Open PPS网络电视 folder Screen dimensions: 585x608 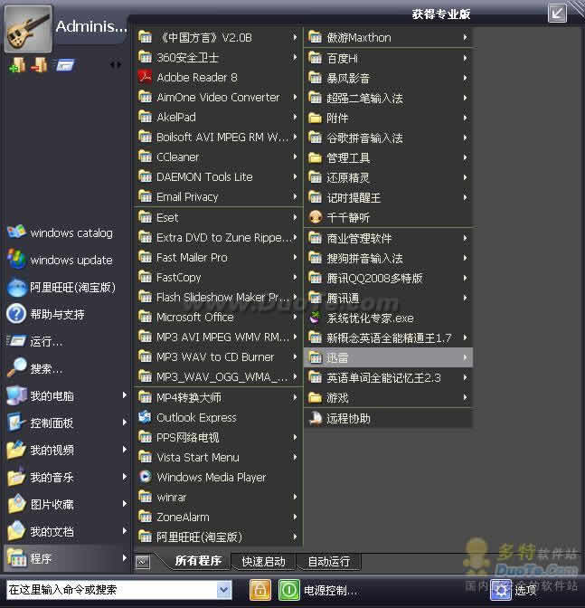click(218, 437)
